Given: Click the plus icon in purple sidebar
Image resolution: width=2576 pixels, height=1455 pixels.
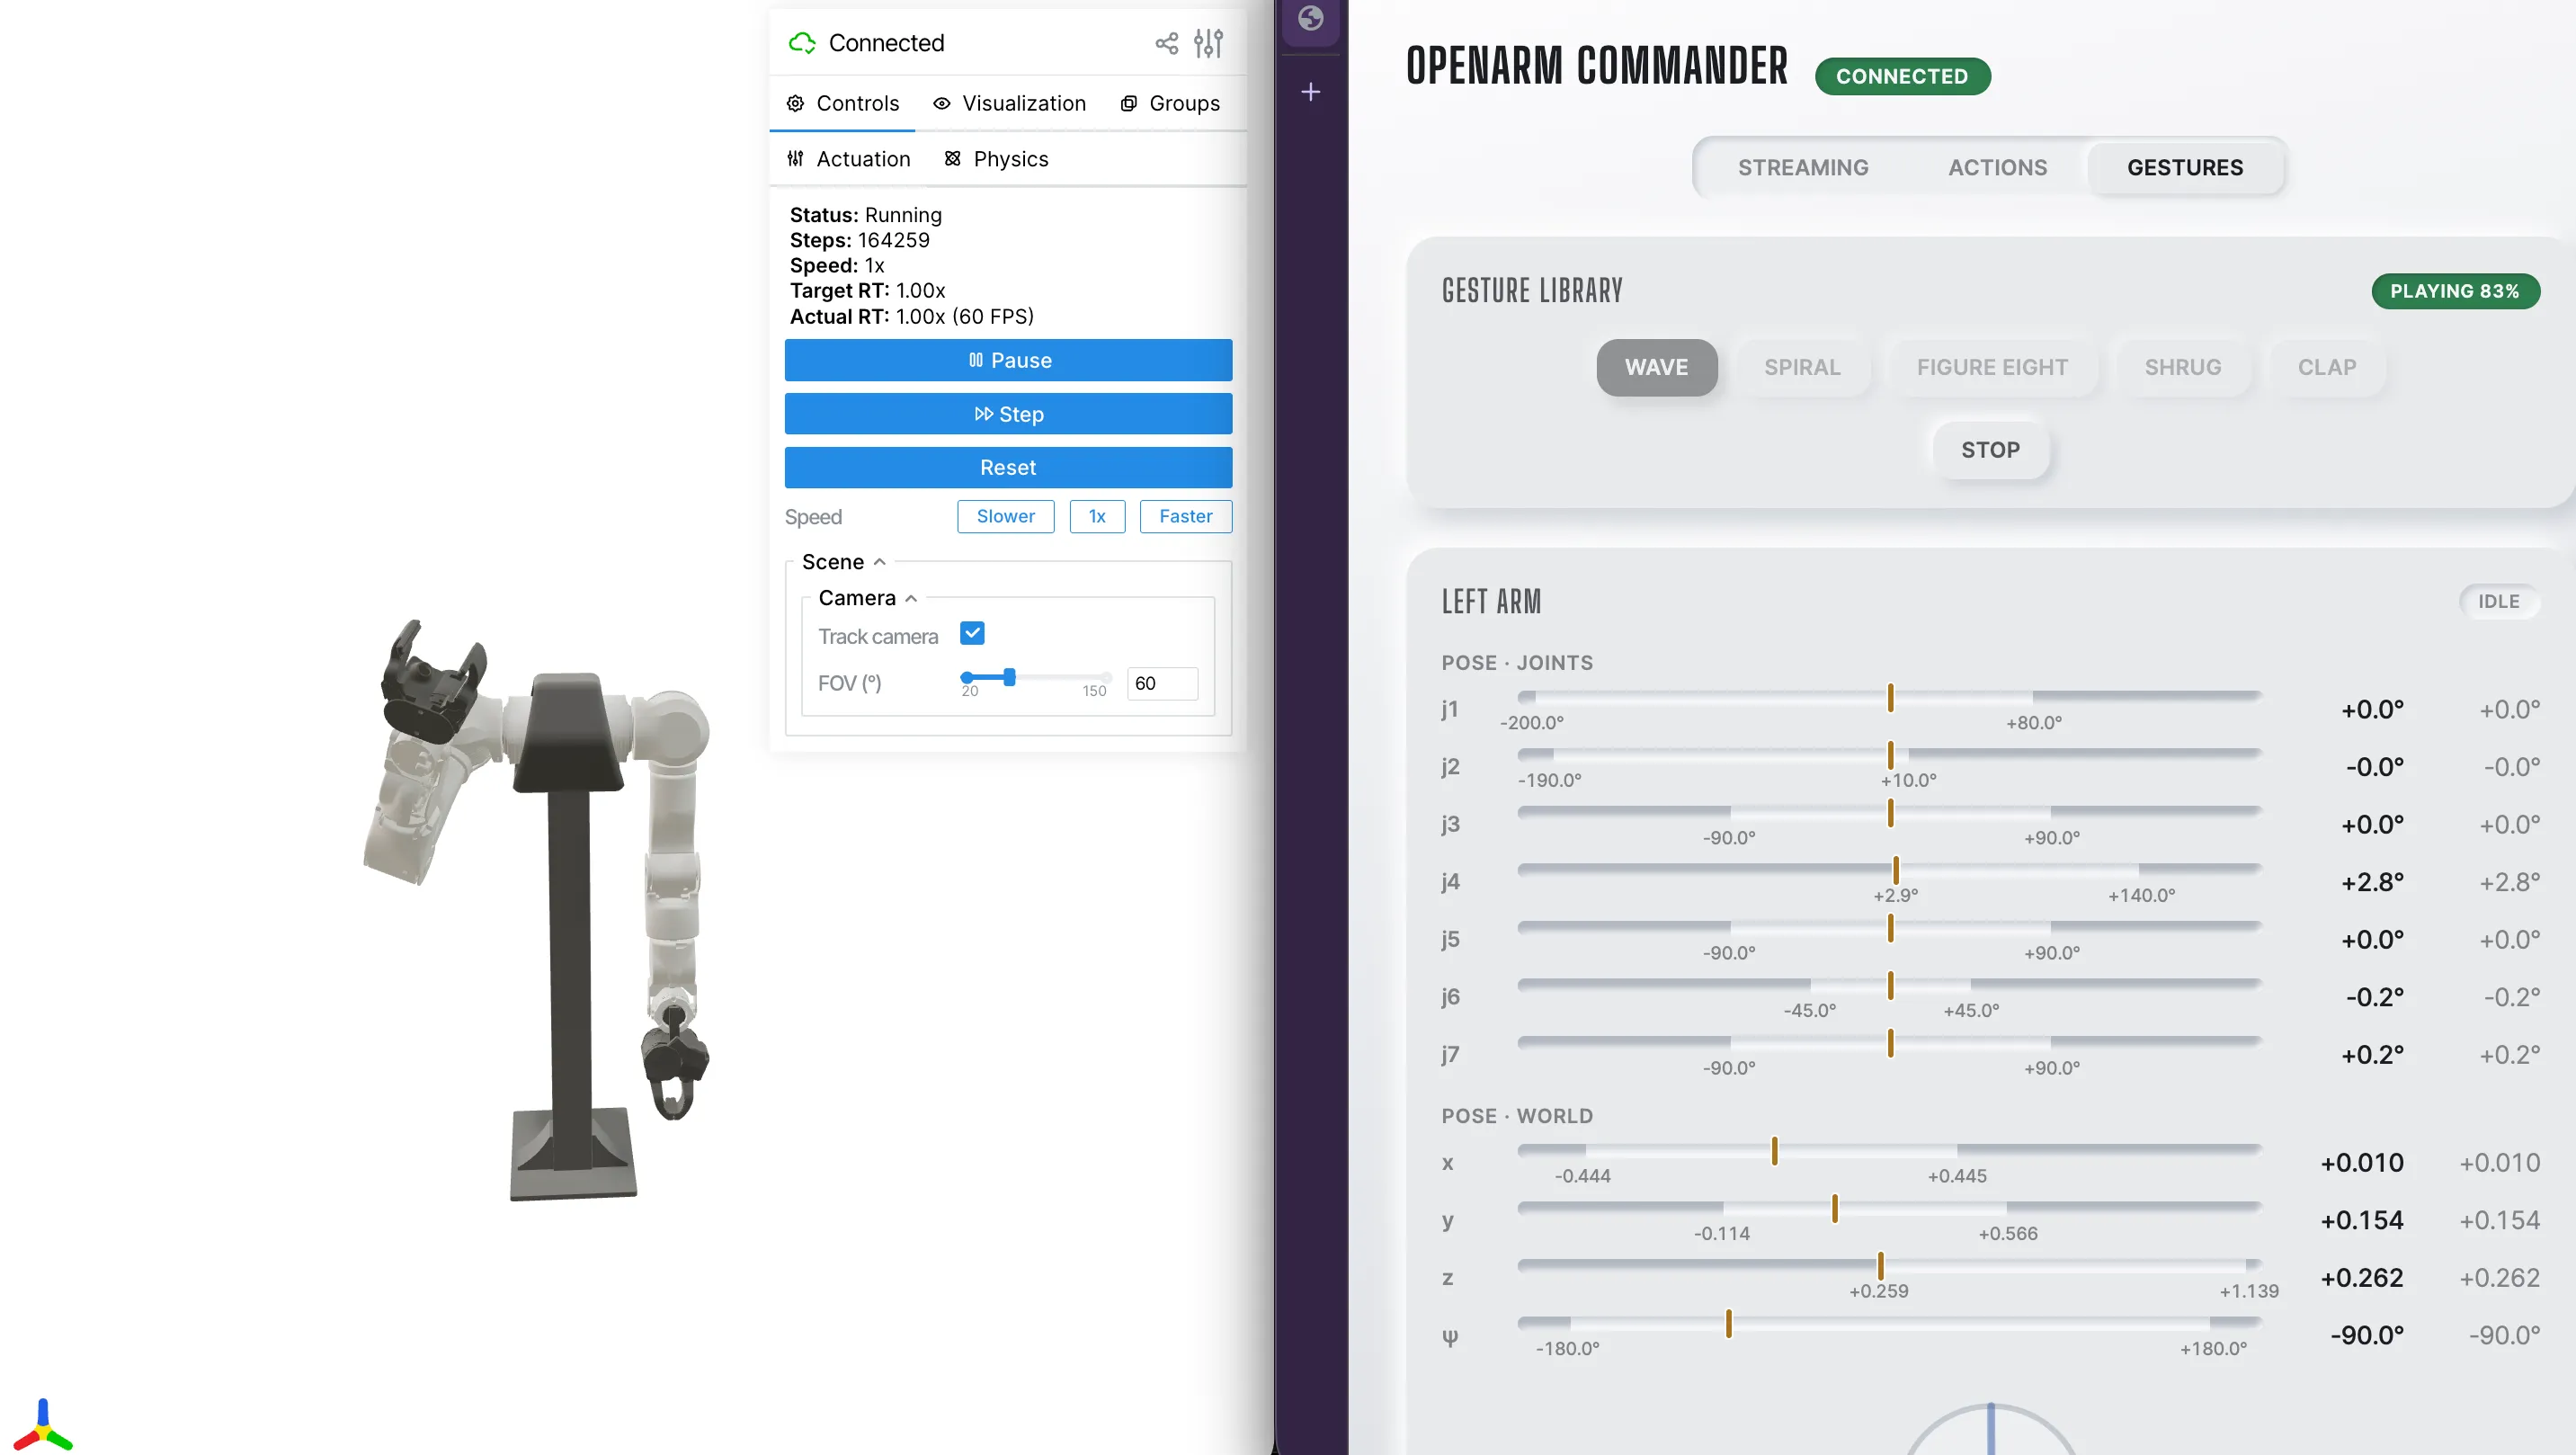Looking at the screenshot, I should [x=1310, y=92].
